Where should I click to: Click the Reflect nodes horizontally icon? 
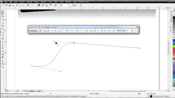coord(102,31)
